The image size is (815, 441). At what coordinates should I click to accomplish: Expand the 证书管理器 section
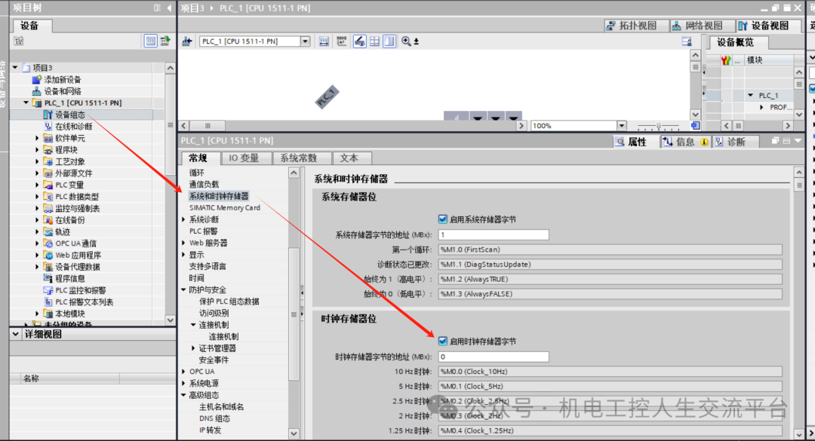pos(193,348)
